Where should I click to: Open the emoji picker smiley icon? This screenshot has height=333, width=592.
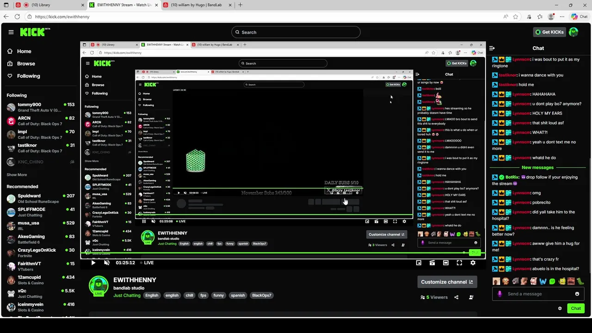coord(577,294)
